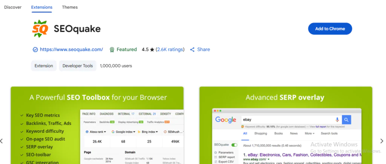
Task: Select the Extensions tab
Action: pos(41,7)
